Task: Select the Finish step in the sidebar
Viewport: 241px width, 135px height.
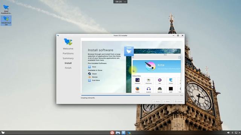Action: tap(68, 68)
